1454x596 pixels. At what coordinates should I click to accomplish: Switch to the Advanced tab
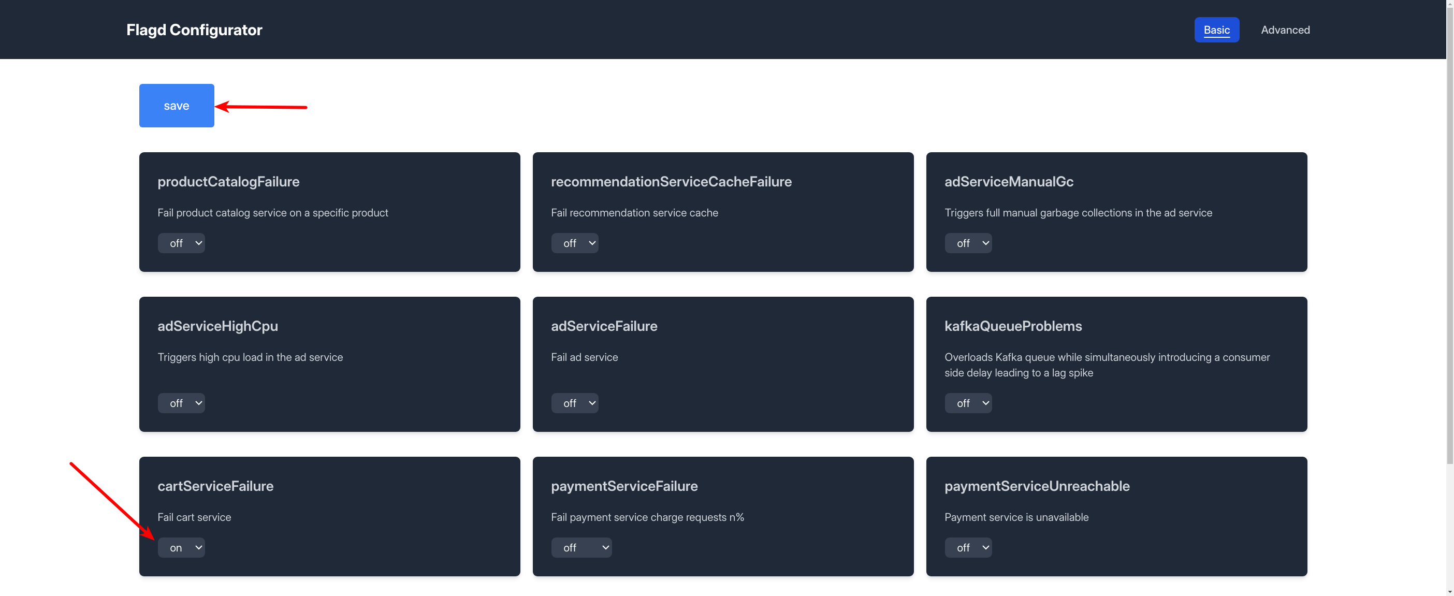[x=1285, y=30]
